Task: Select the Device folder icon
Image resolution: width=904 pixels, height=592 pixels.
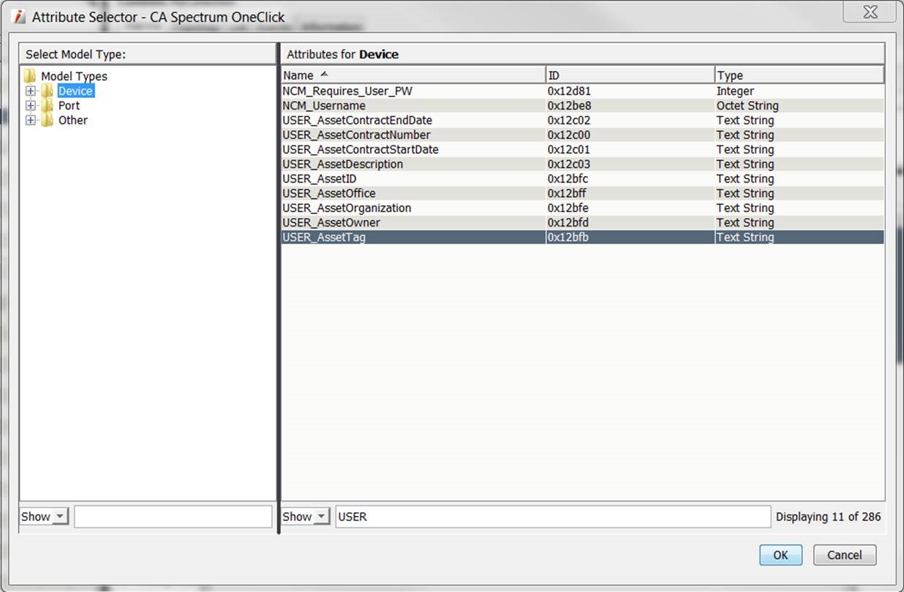Action: 48,91
